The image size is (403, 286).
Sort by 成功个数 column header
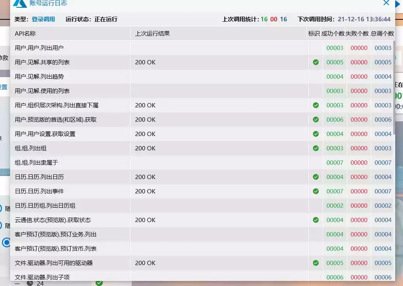(x=333, y=34)
